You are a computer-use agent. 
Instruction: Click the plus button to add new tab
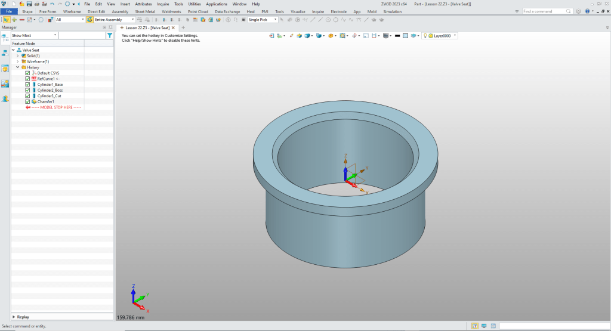[x=183, y=28]
